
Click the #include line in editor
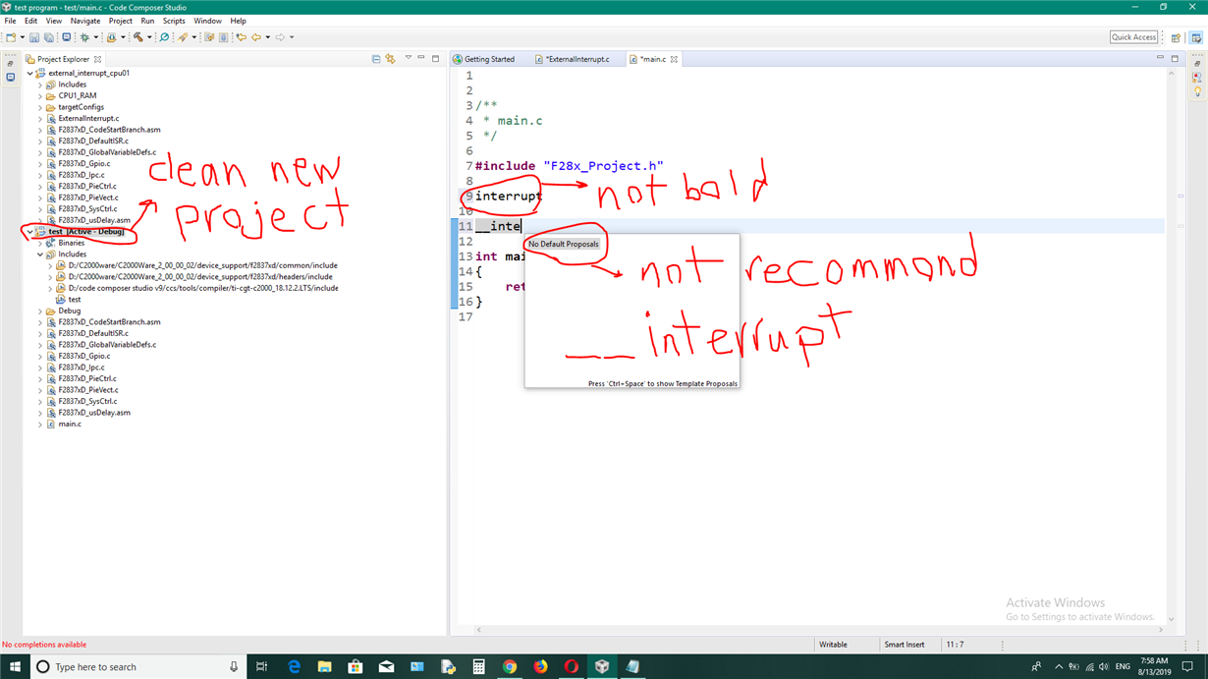coord(570,166)
